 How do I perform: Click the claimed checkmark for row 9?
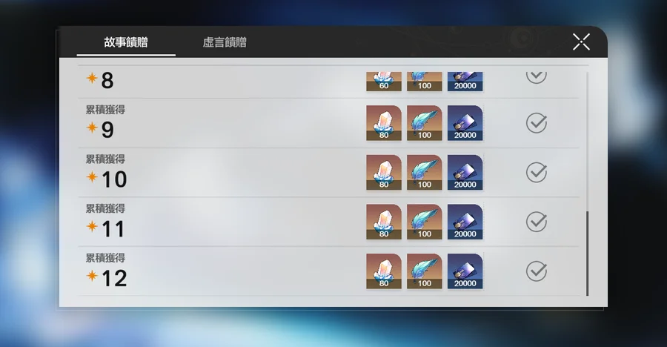point(536,123)
